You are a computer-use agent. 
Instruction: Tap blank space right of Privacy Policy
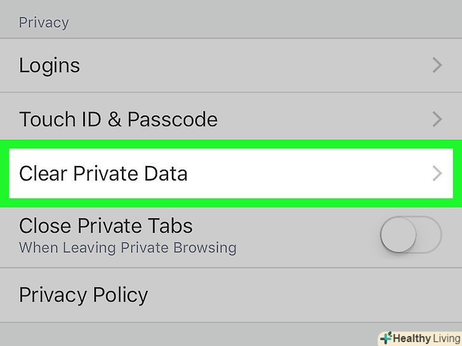pyautogui.click(x=305, y=295)
